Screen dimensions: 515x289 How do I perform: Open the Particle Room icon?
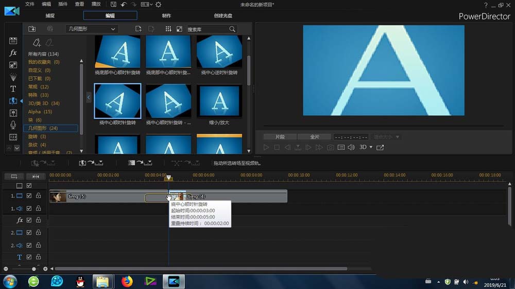coord(13,77)
